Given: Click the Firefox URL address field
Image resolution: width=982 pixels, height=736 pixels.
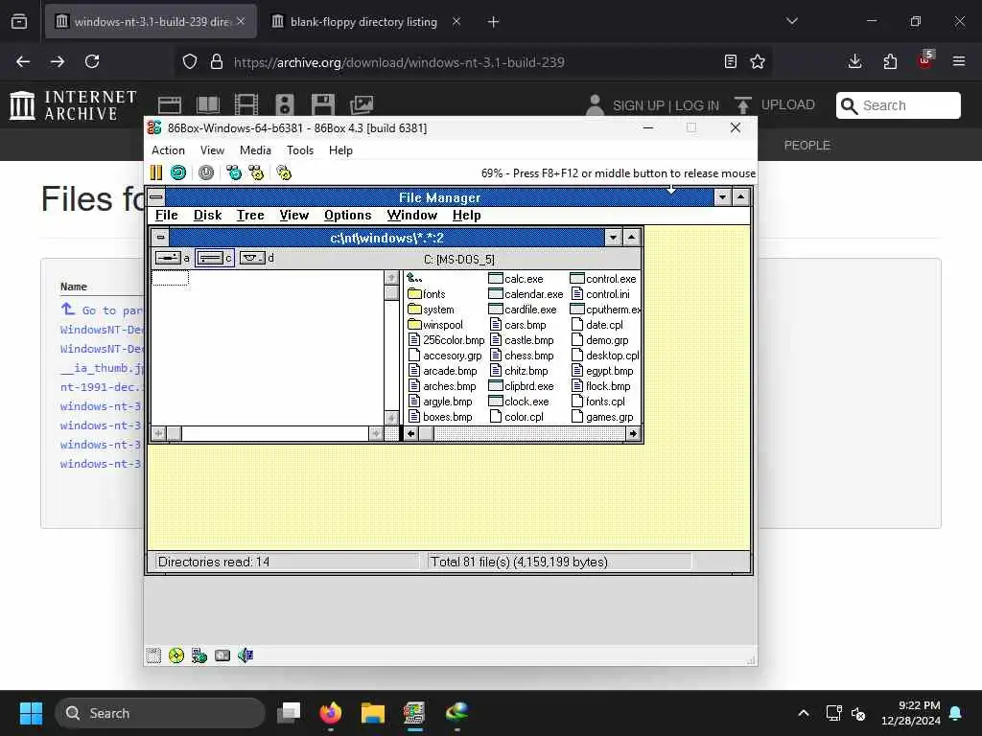Looking at the screenshot, I should tap(475, 62).
